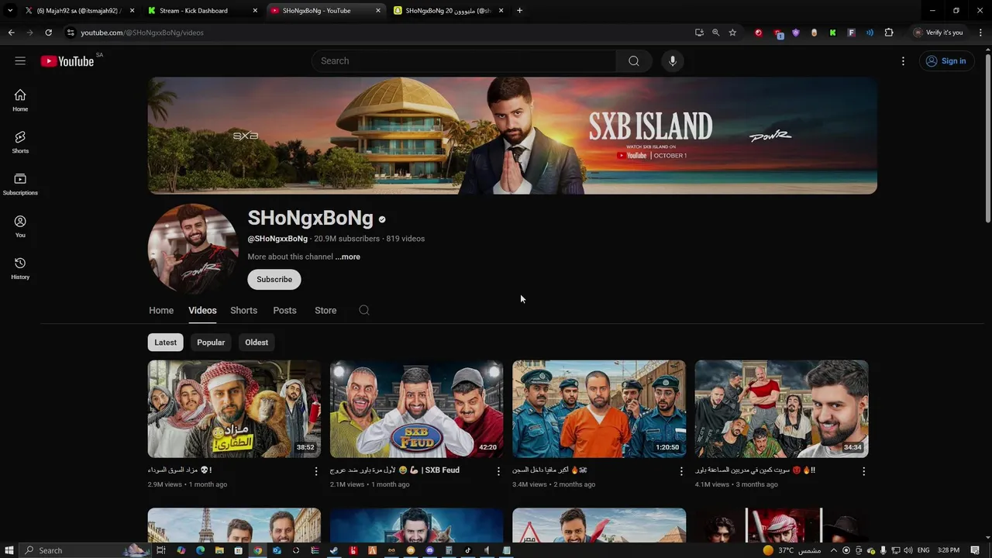Close the SHoNgxBoNg - YouTube tab
992x558 pixels.
click(x=378, y=11)
